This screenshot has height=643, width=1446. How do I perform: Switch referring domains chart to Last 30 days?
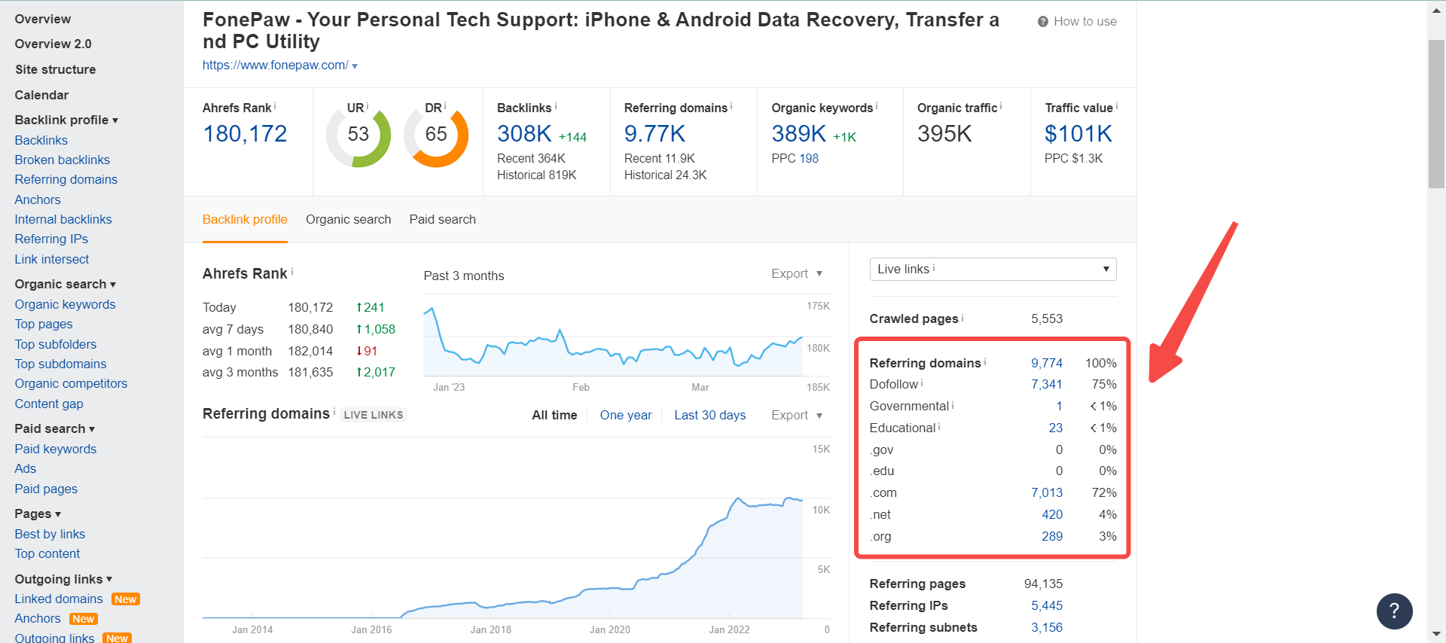click(710, 415)
